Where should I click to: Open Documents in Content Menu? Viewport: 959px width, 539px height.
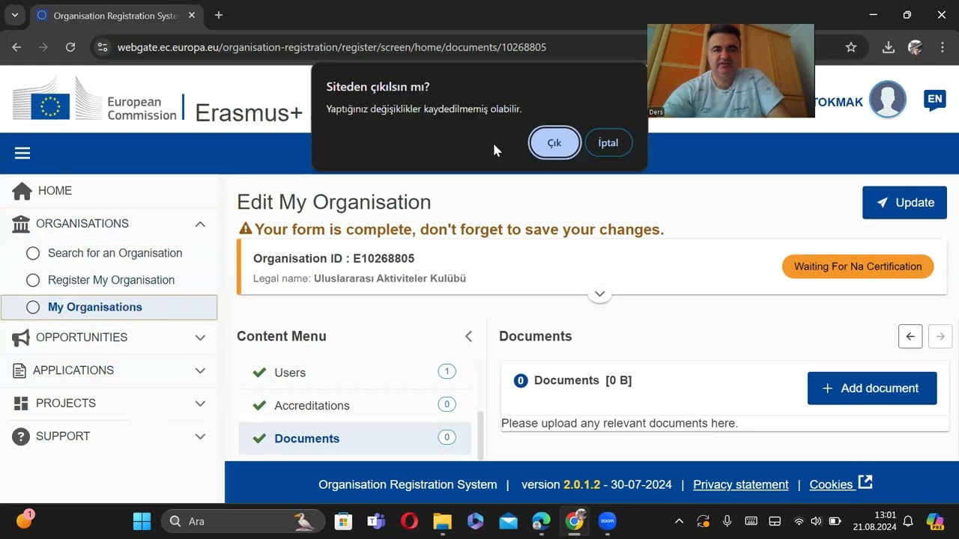pos(355,439)
